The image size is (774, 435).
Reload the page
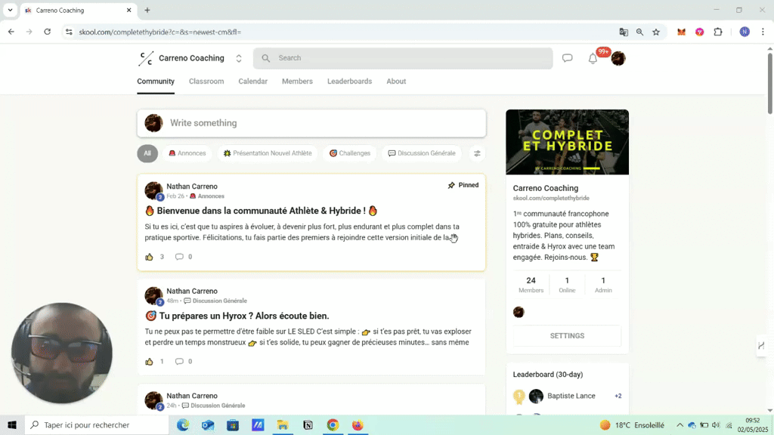tap(48, 32)
